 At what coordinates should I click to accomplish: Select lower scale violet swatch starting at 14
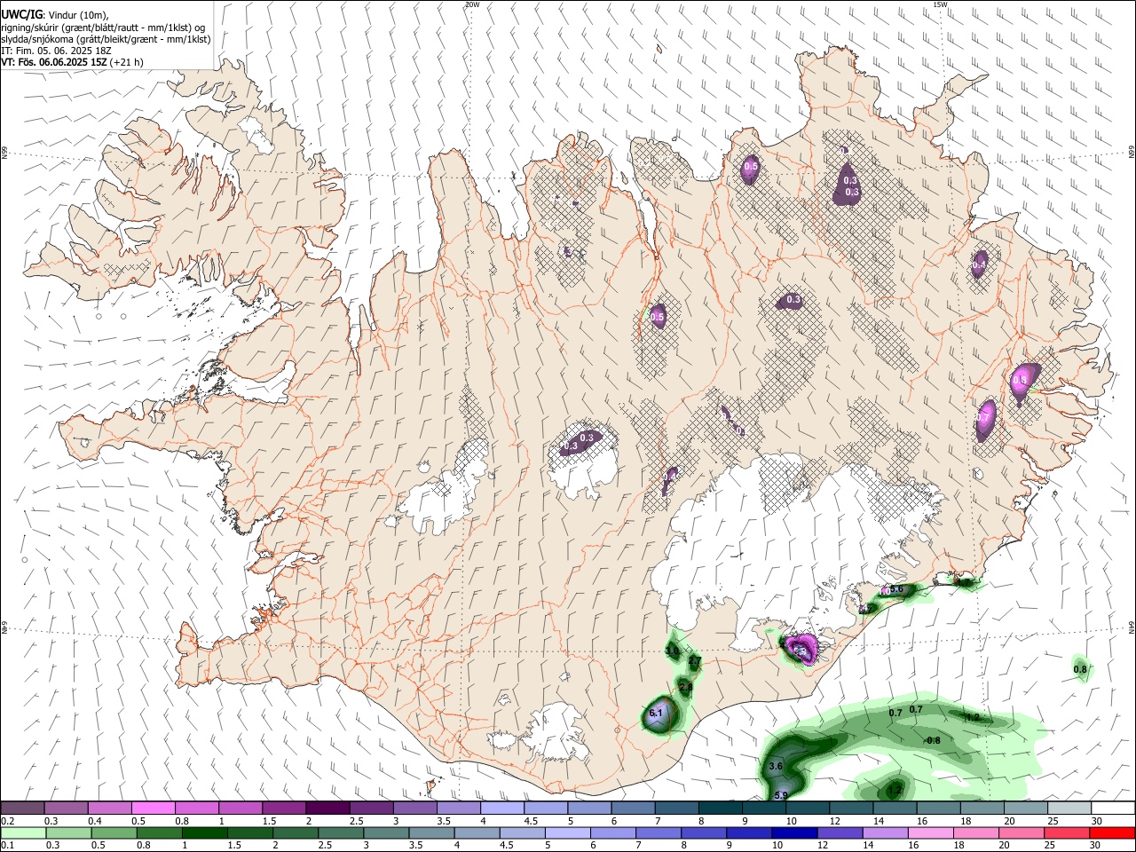tap(884, 833)
